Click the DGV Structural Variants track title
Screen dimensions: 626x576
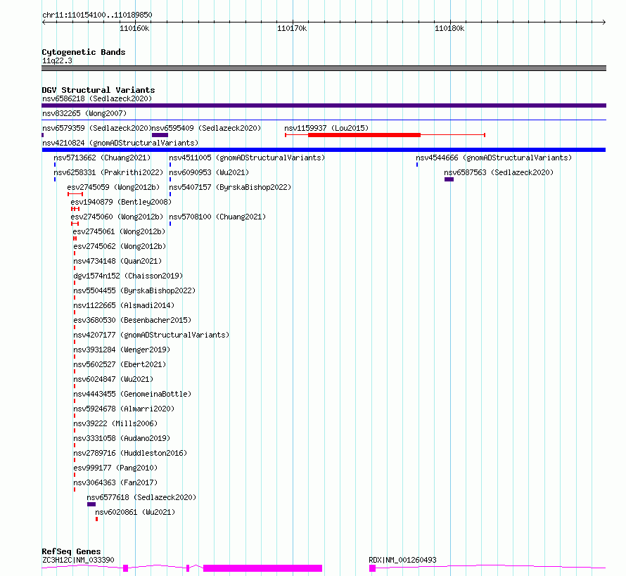[98, 90]
